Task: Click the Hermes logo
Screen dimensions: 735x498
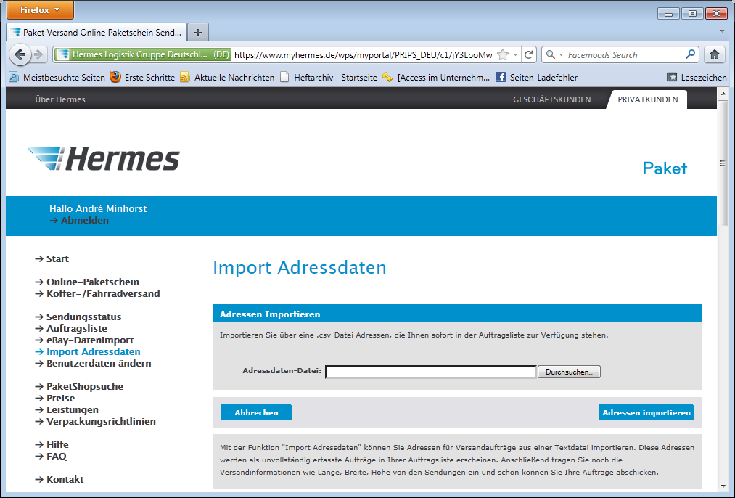Action: point(104,158)
